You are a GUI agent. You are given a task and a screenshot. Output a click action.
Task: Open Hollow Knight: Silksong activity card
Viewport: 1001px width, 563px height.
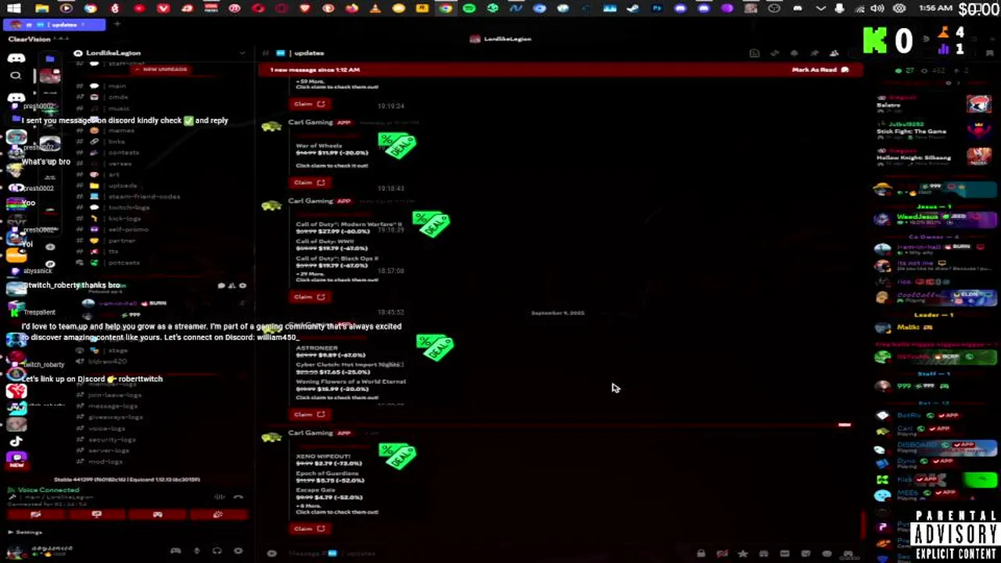coord(935,156)
